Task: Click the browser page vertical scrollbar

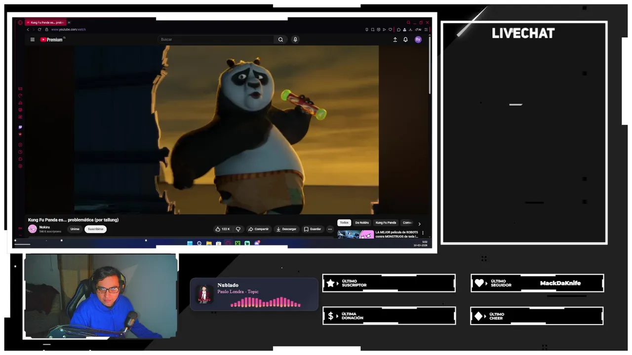Action: (430, 64)
